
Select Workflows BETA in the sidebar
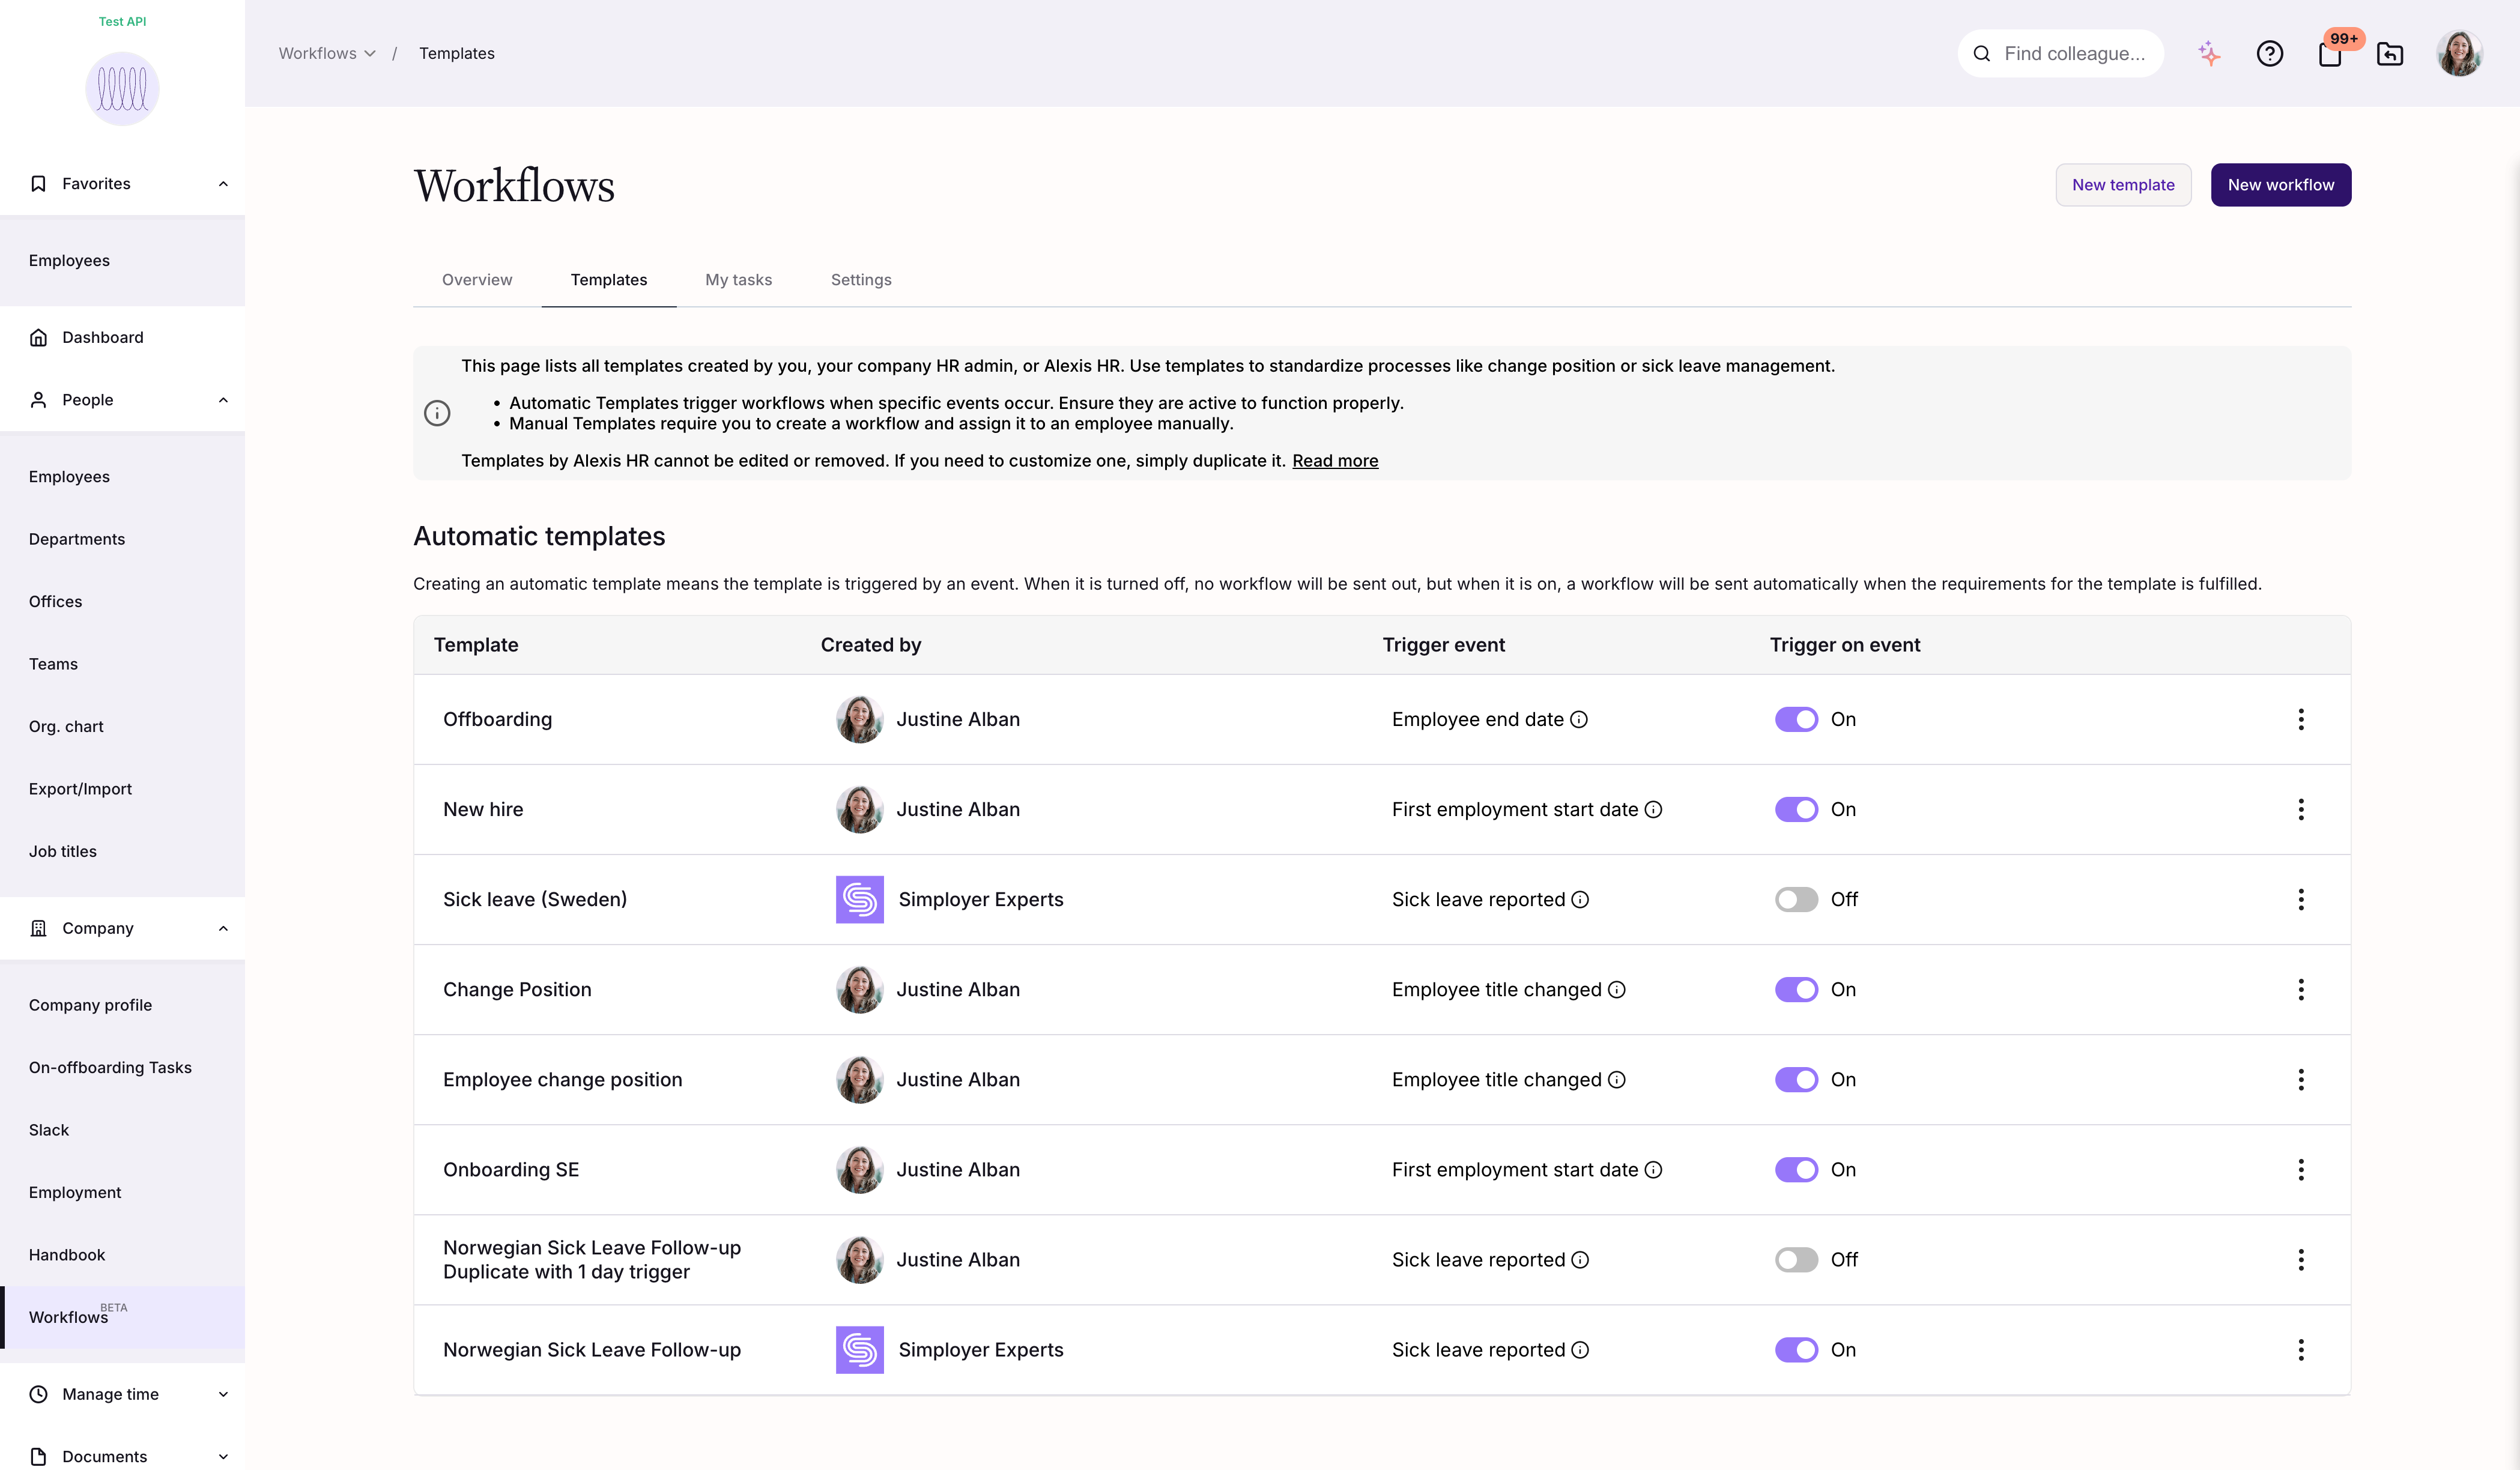[x=122, y=1317]
